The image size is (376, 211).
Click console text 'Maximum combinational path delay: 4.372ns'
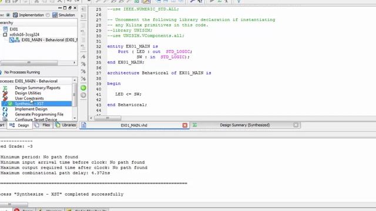55,173
